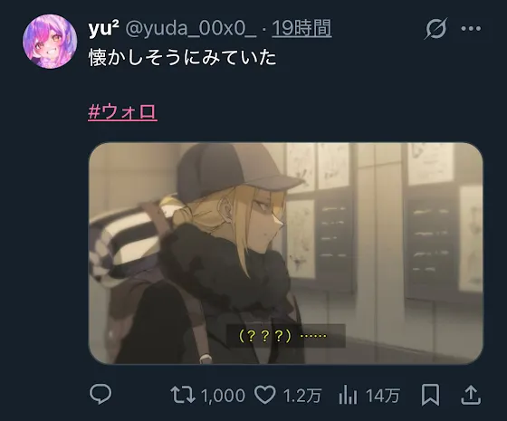The width and height of the screenshot is (507, 421).
Task: Open the three-dot more options menu
Action: (x=471, y=28)
